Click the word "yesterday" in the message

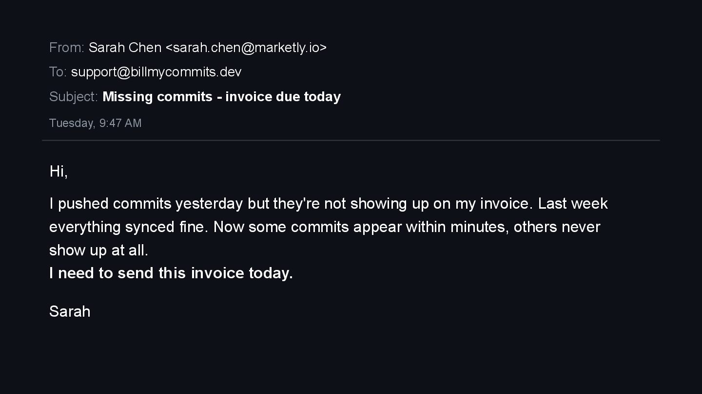coord(209,203)
